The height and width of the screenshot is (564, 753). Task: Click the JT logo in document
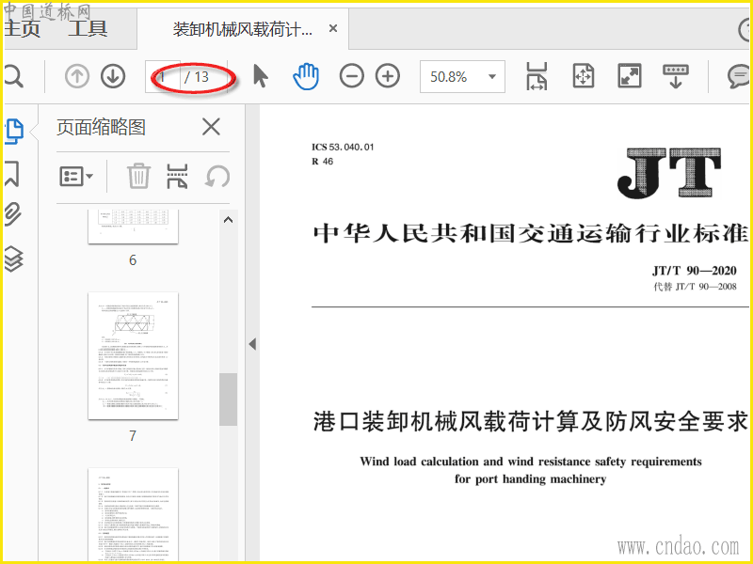click(669, 173)
